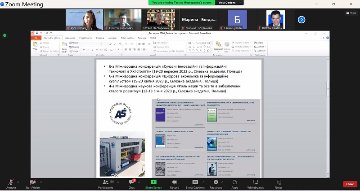
Task: Select Igor Lyman's video thumbnail
Action: click(x=84, y=19)
